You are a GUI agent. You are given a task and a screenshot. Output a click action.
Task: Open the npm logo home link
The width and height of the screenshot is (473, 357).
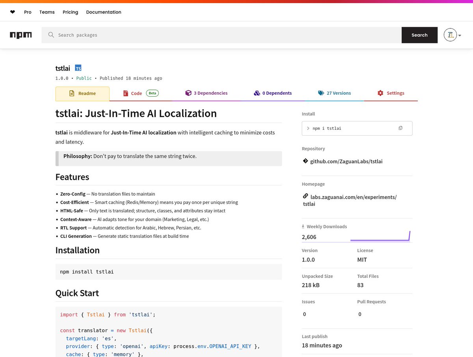(x=21, y=35)
